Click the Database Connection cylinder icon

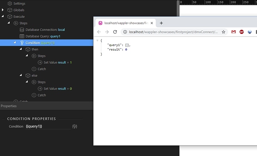tap(22, 30)
